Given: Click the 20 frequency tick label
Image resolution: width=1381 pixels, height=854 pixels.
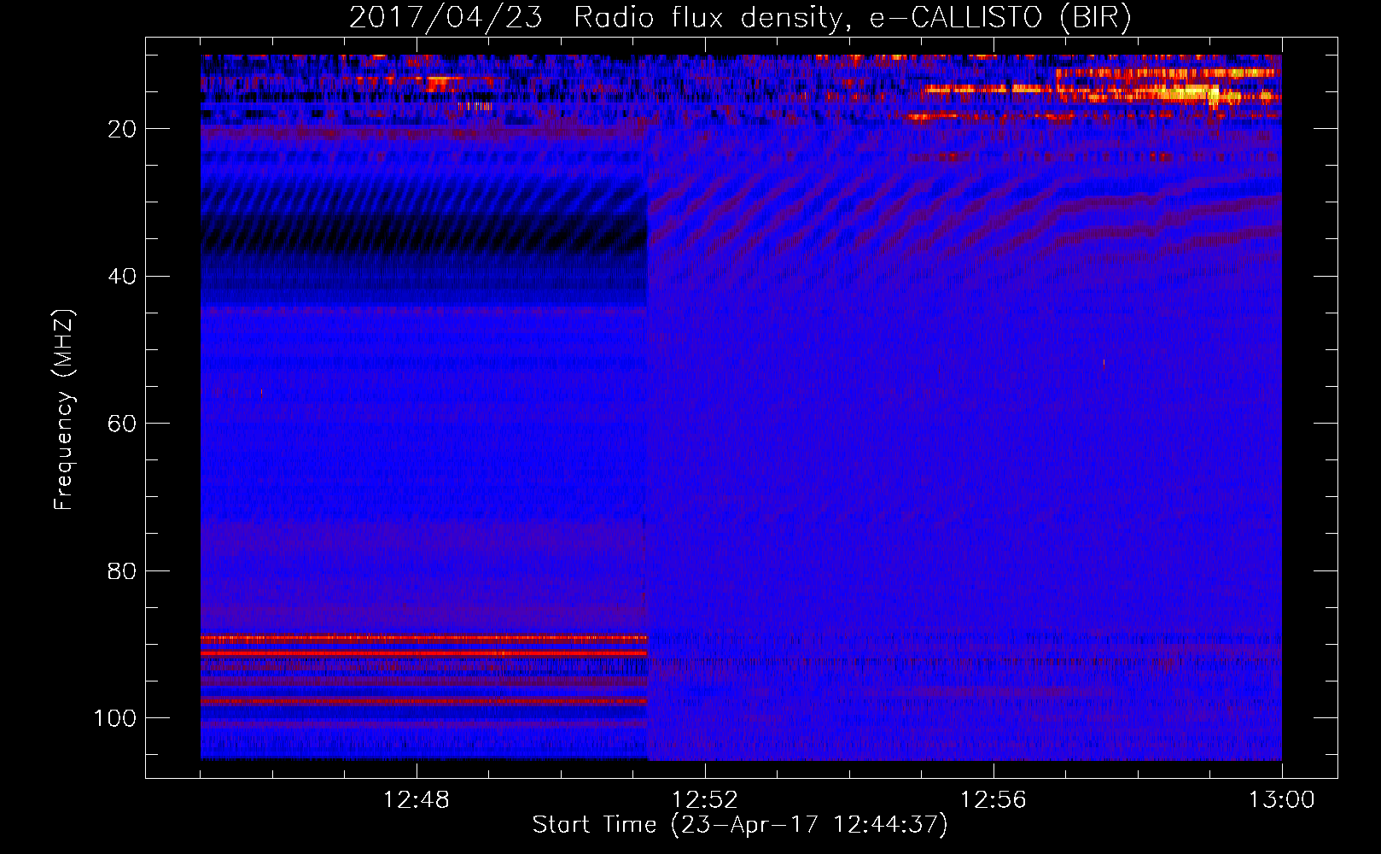Looking at the screenshot, I should (122, 129).
